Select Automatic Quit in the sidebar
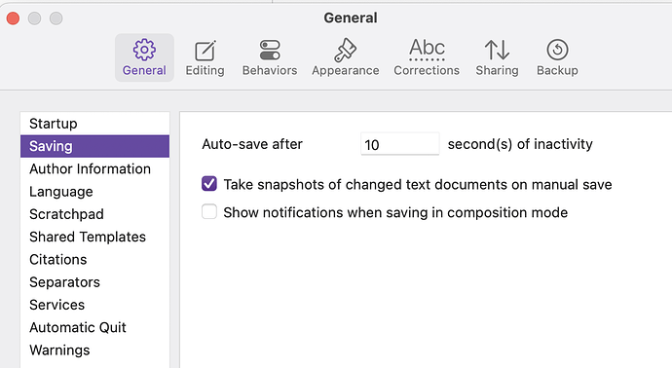This screenshot has width=672, height=368. [x=94, y=327]
